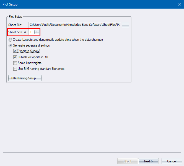Close the Plot Setup dialog window
Viewport: 184px width, 166px height.
(x=178, y=4)
